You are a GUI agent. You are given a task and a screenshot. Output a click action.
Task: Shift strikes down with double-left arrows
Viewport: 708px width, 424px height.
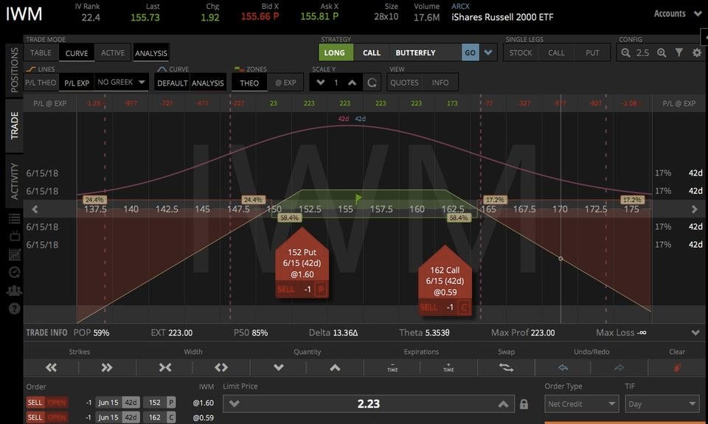pyautogui.click(x=51, y=367)
